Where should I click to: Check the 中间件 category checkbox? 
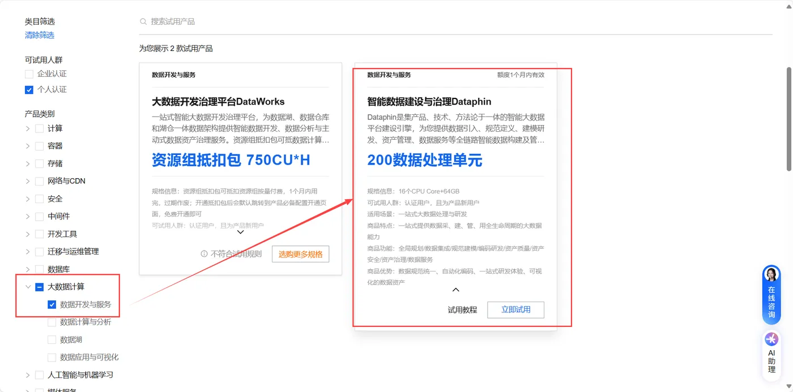point(39,216)
